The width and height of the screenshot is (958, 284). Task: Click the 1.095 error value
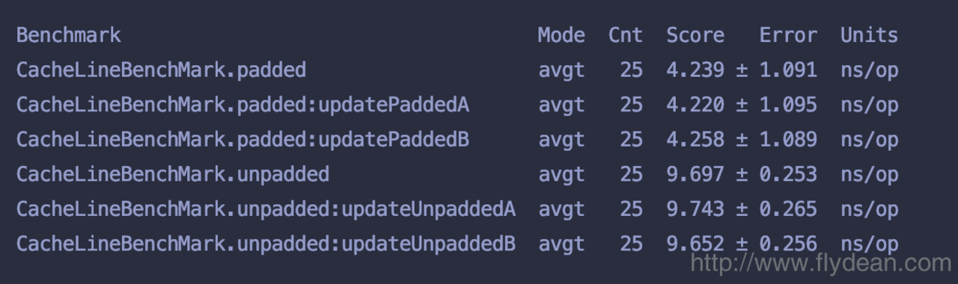788,105
